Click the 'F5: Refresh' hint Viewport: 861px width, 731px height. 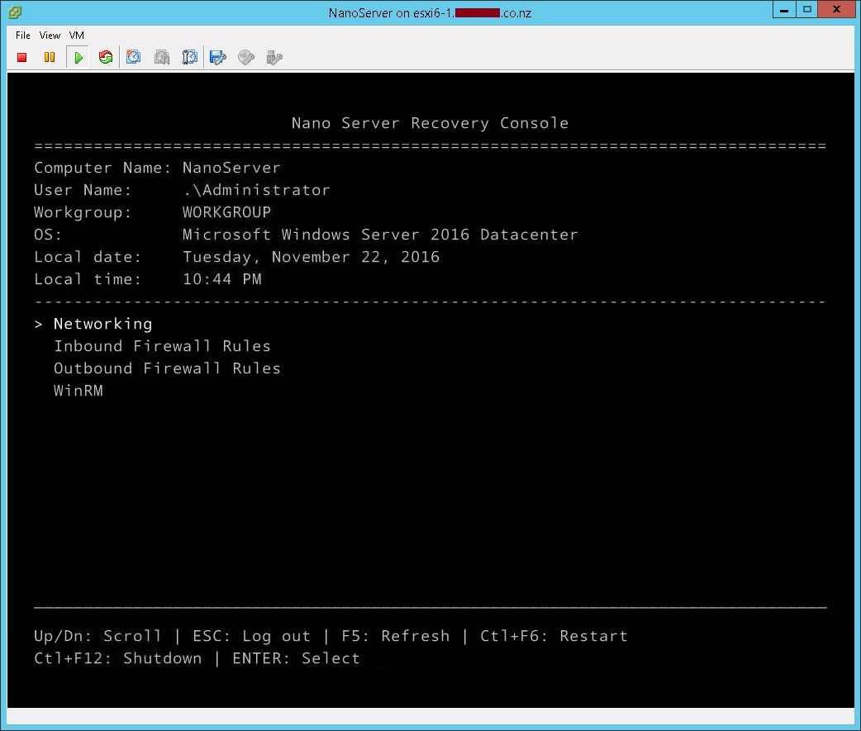coord(395,635)
